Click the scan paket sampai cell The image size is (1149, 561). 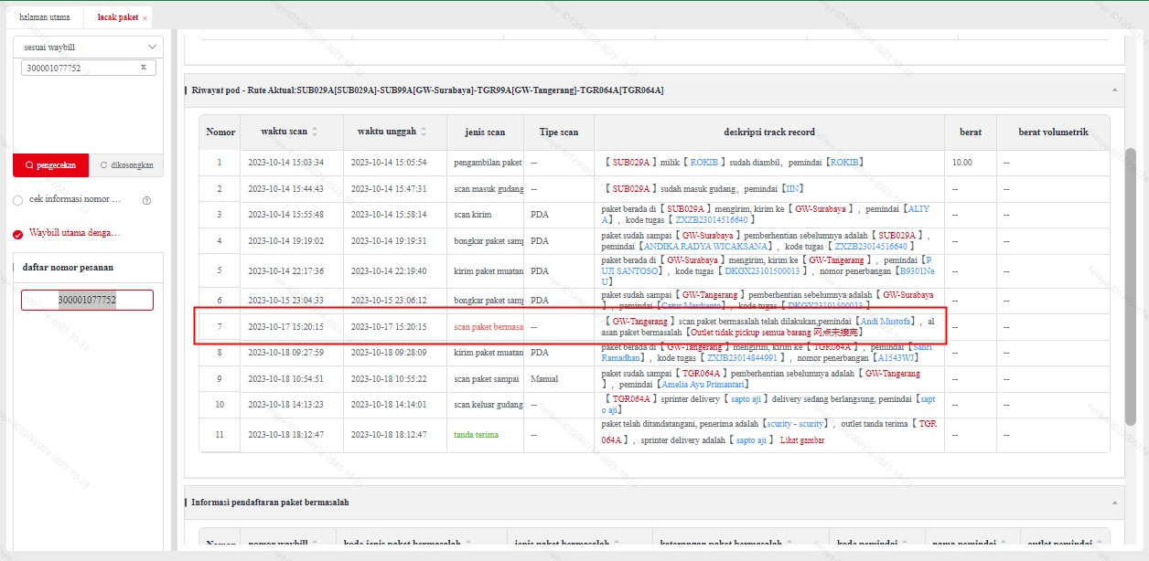[x=487, y=379]
